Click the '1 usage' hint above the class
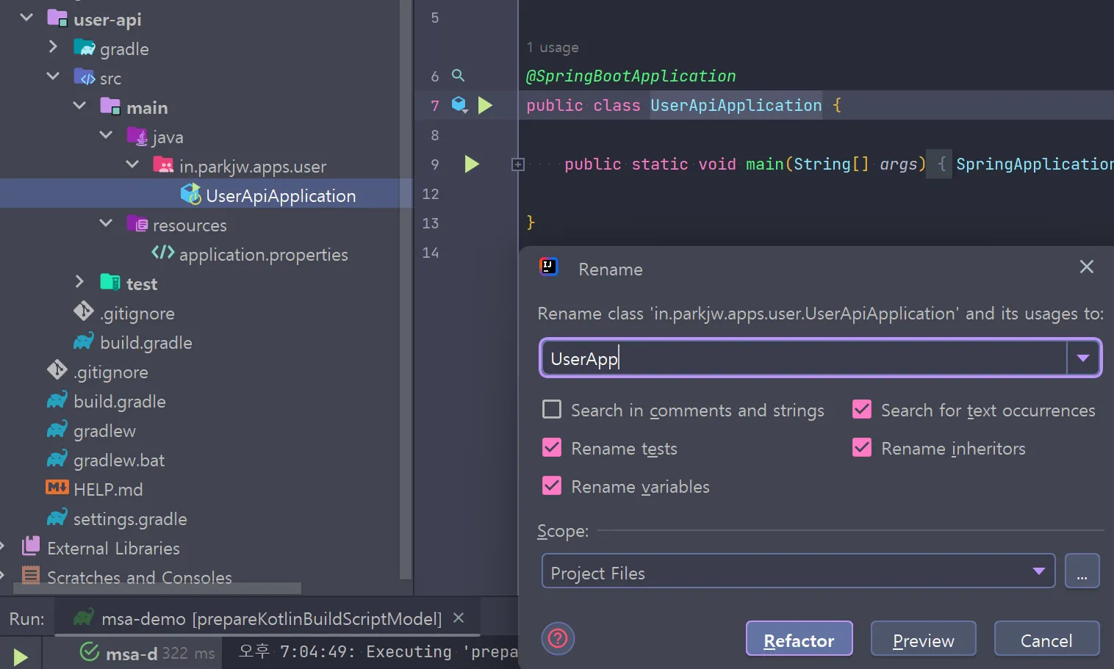The width and height of the screenshot is (1114, 669). tap(553, 47)
